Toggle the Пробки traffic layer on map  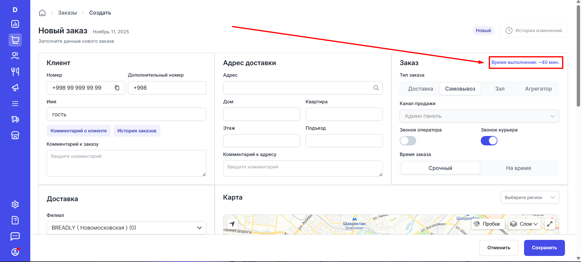tap(487, 224)
